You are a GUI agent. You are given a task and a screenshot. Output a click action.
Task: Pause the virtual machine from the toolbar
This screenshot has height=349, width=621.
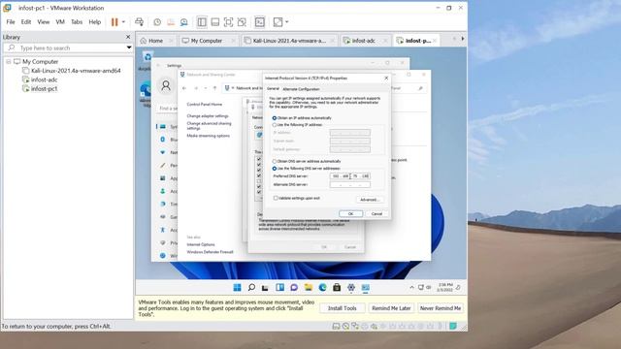tap(114, 22)
